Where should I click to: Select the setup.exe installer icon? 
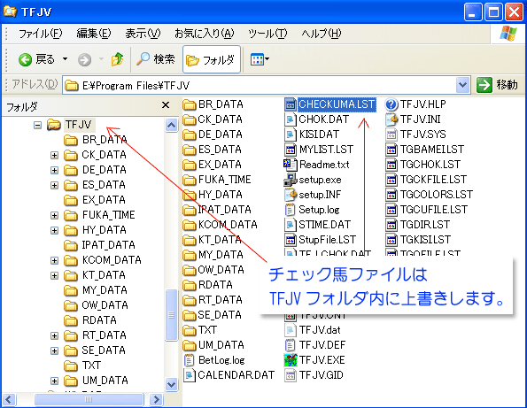tap(290, 180)
